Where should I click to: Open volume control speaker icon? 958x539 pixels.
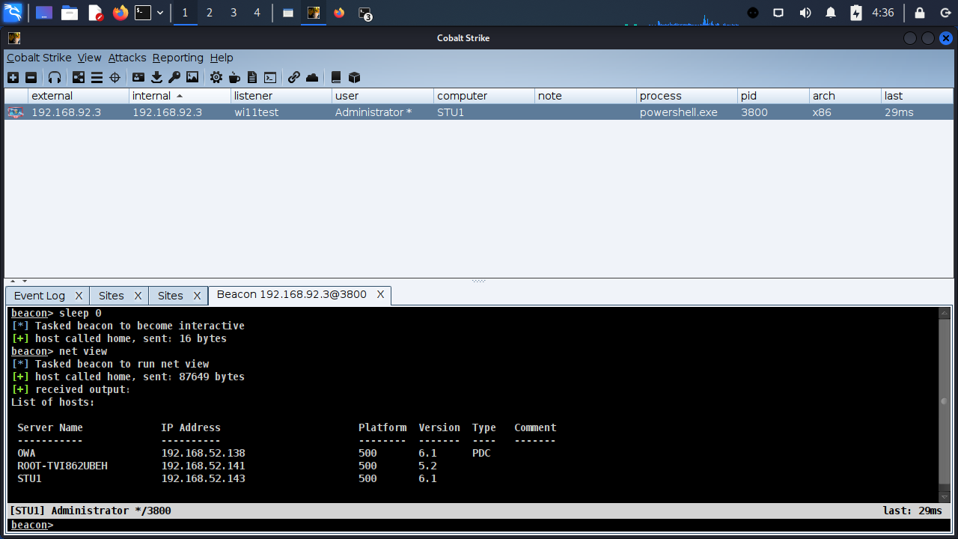(805, 13)
